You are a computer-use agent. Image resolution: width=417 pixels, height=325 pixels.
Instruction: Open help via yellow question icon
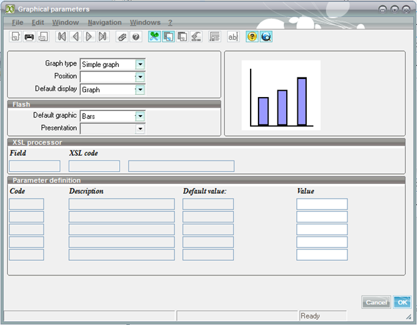(x=252, y=37)
